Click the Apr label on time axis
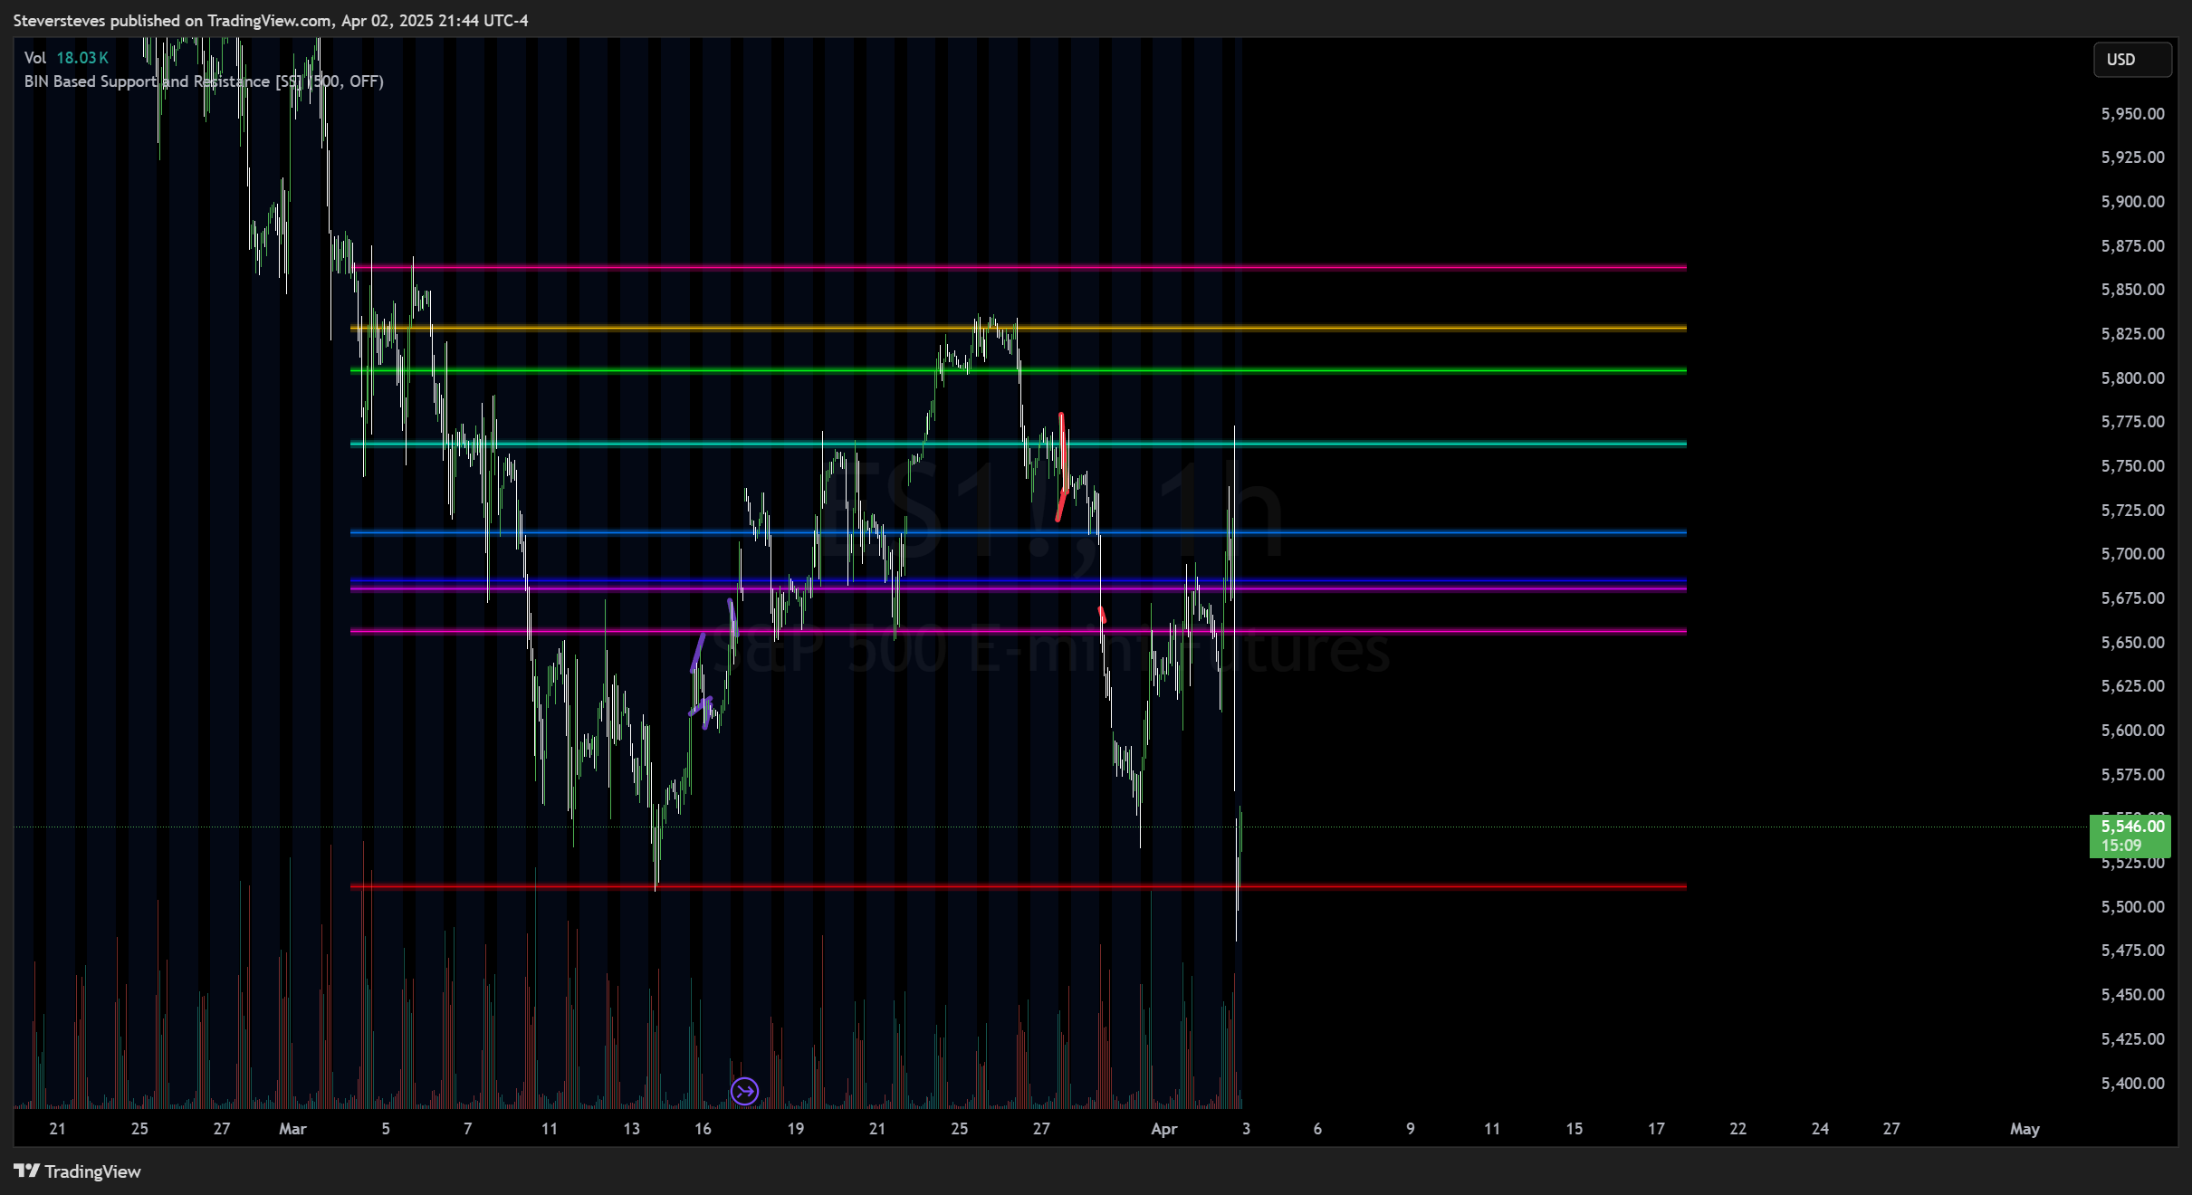This screenshot has height=1195, width=2192. [1163, 1129]
